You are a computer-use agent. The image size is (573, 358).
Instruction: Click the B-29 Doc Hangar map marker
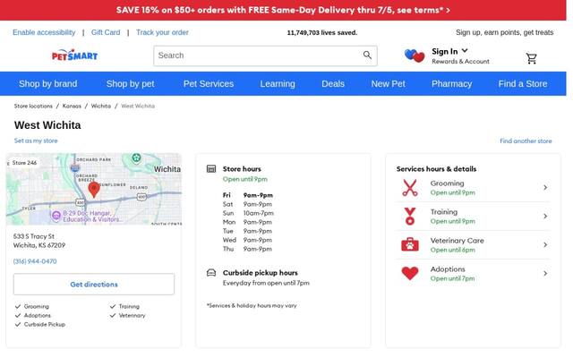coord(56,216)
